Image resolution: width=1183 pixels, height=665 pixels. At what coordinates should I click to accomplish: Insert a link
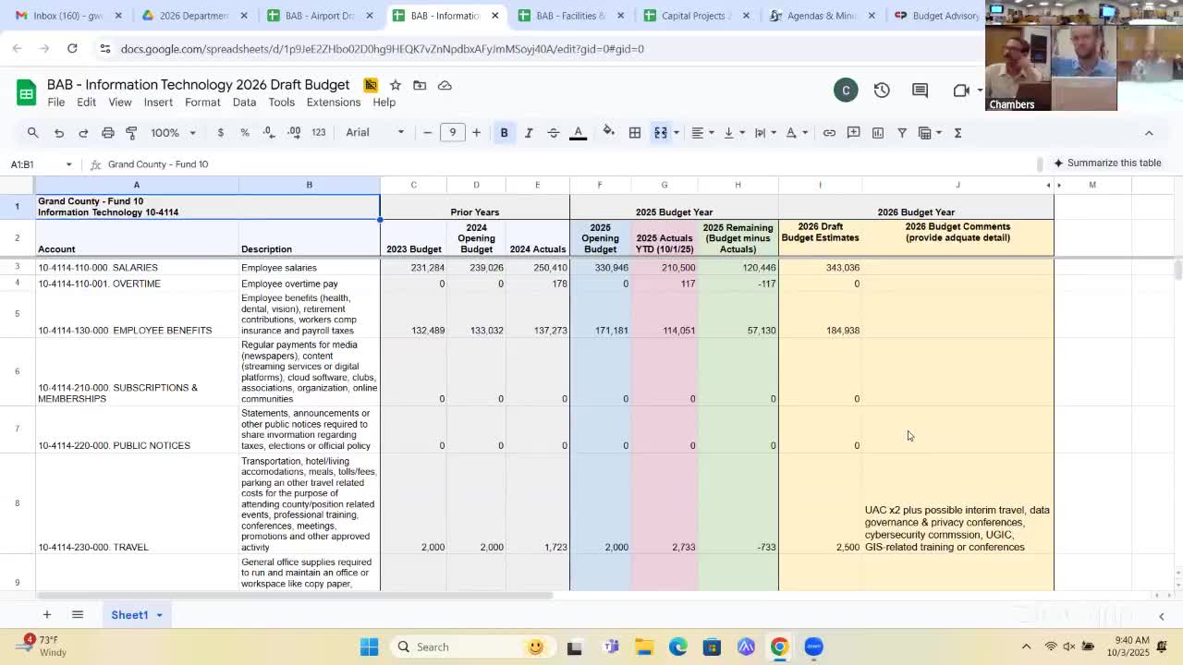[829, 133]
